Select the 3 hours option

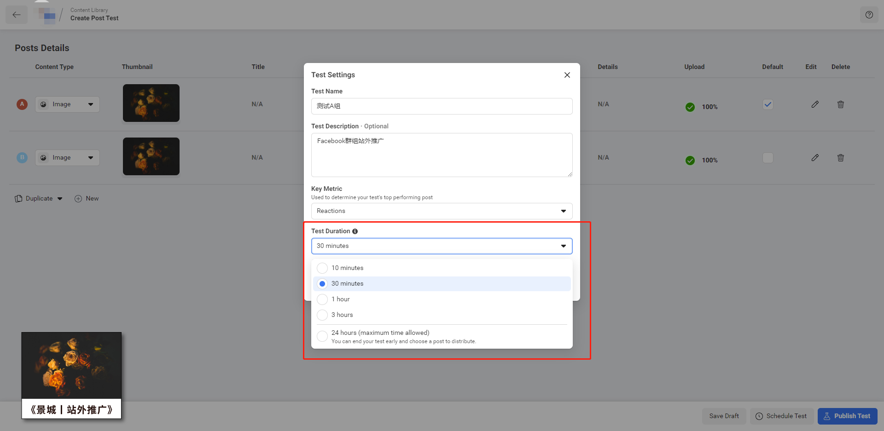point(322,315)
